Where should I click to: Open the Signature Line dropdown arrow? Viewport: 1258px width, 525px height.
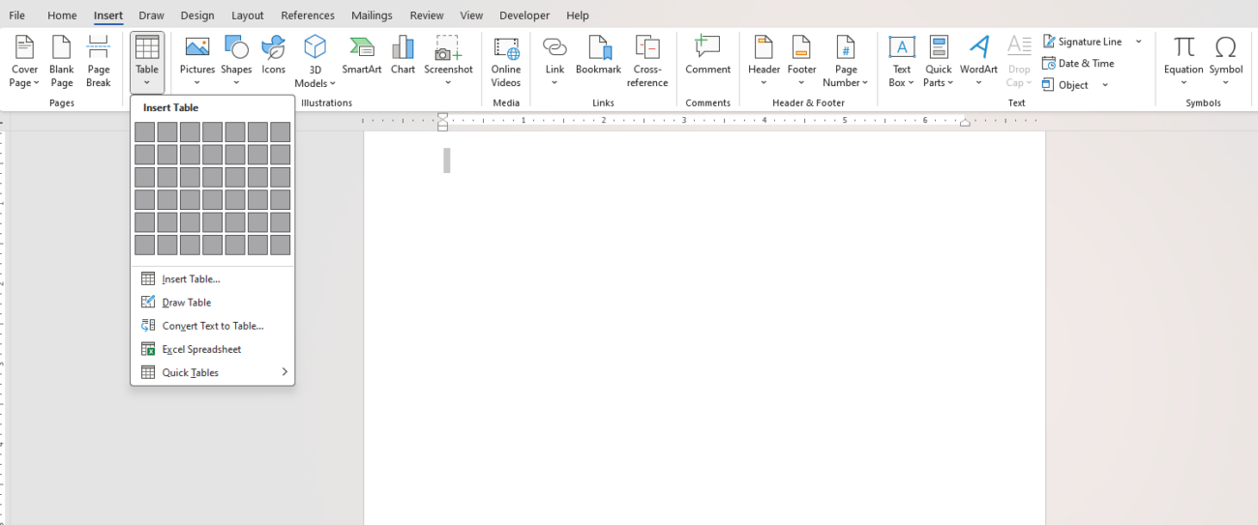[x=1138, y=42]
